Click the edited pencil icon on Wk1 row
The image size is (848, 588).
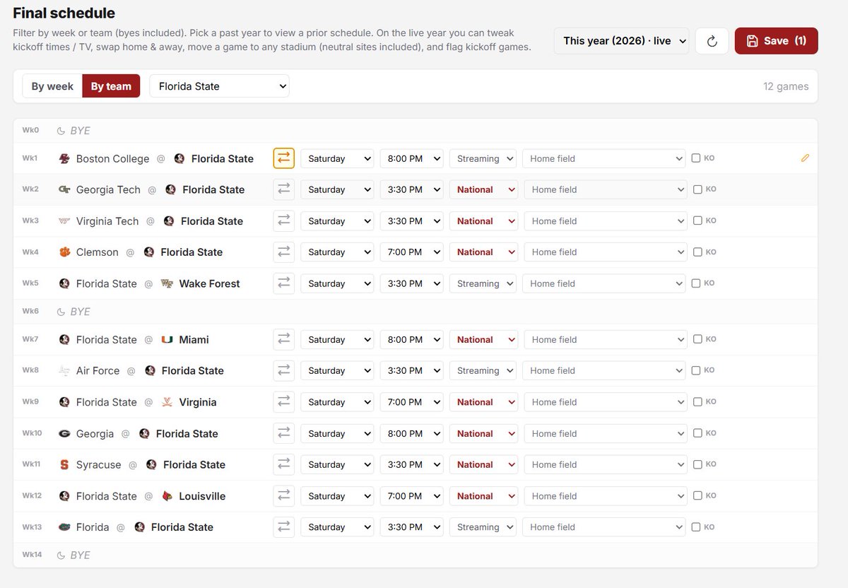(x=805, y=158)
